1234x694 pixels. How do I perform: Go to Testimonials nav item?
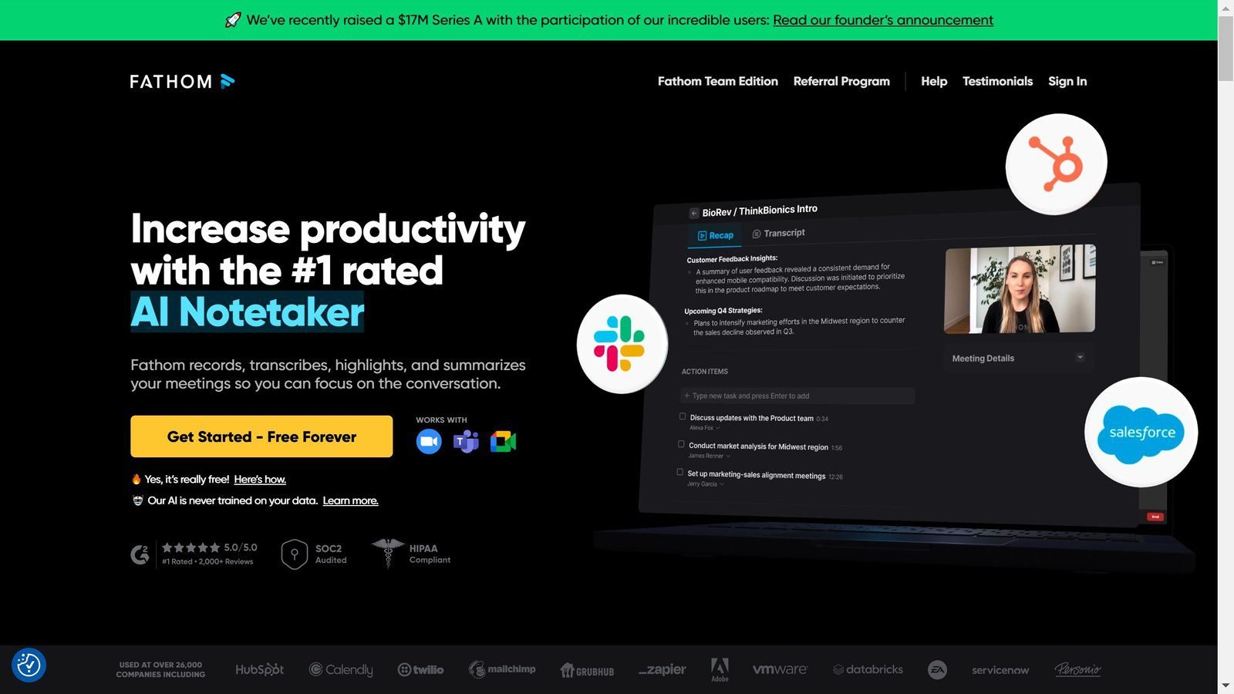coord(997,81)
